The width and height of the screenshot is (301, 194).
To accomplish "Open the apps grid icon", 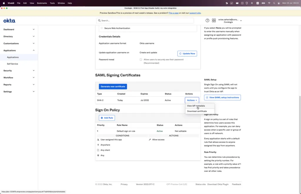I will click(x=214, y=21).
